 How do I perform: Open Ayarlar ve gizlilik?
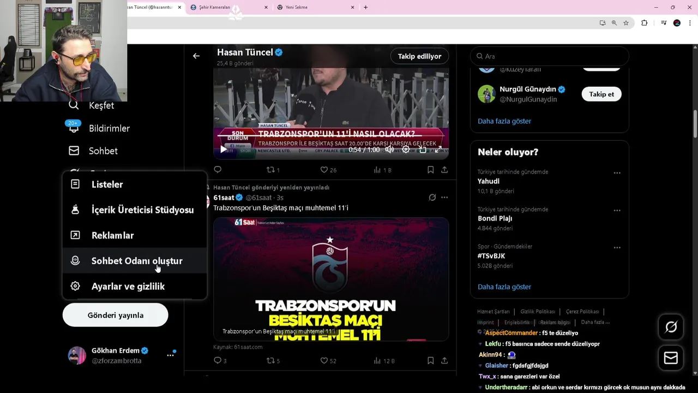pos(135,286)
